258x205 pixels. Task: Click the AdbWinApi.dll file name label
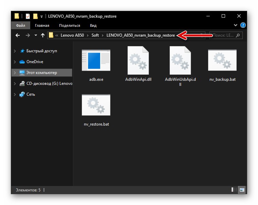(138, 79)
